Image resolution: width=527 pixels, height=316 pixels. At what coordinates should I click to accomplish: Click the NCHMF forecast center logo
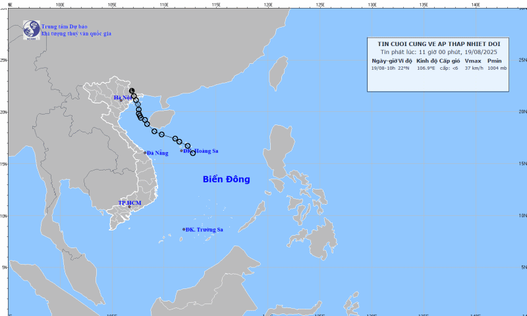tap(31, 30)
